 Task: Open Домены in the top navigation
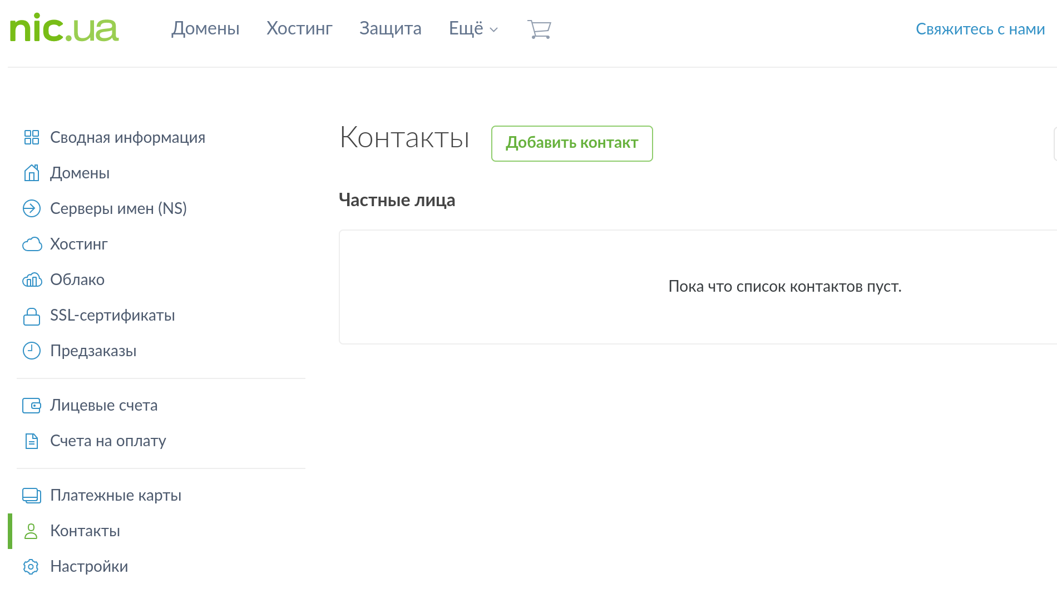coord(205,28)
